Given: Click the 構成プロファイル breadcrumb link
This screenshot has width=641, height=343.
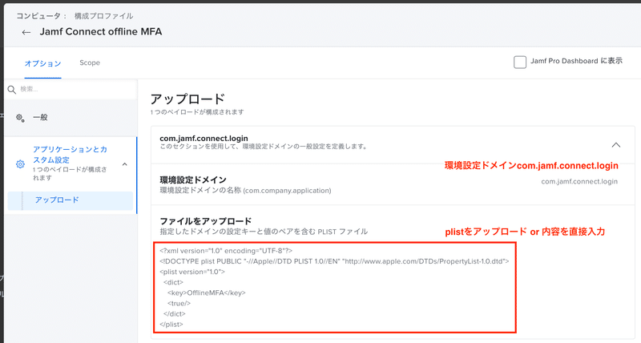Looking at the screenshot, I should click(x=103, y=16).
